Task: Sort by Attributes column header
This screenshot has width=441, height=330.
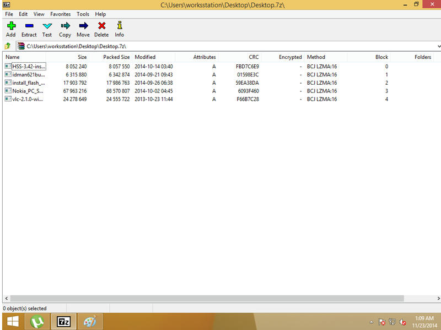Action: point(197,57)
